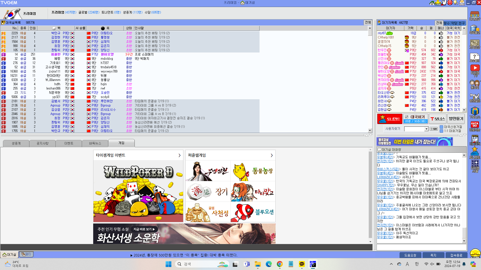Click the 도움요청 help request button
The image size is (481, 270).
pos(410,255)
